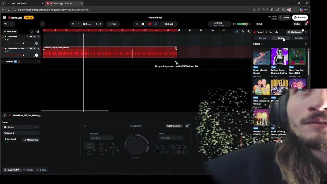Switch to the Samples tab
Screen dimensions: 327x184
[299, 38]
